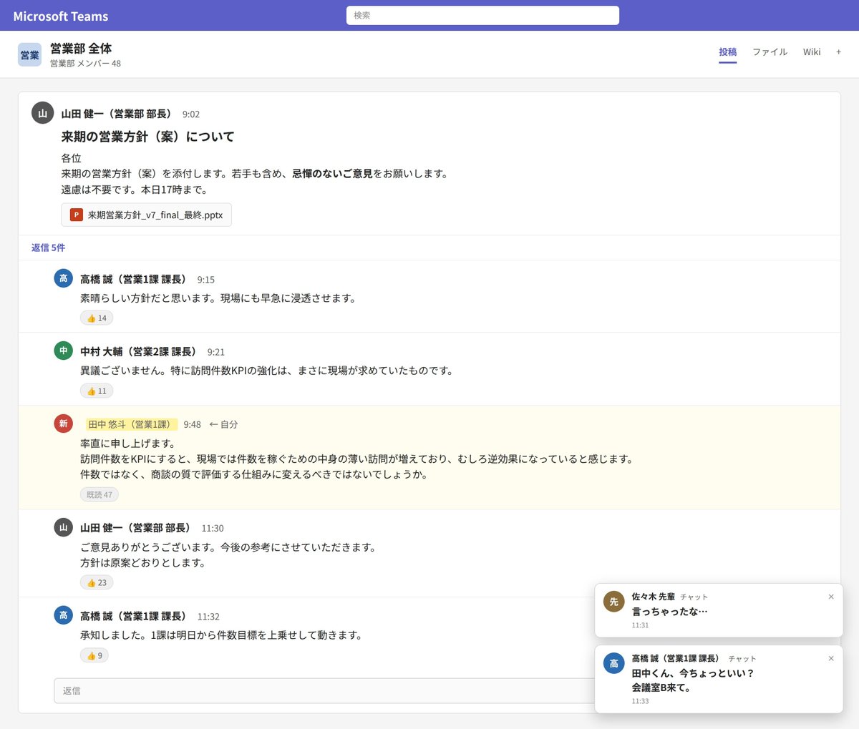The height and width of the screenshot is (729, 859).
Task: Switch to the ファイル tab
Action: click(x=770, y=52)
